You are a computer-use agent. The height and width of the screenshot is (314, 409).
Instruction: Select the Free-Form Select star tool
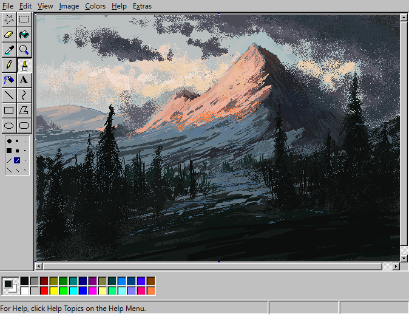tap(9, 19)
